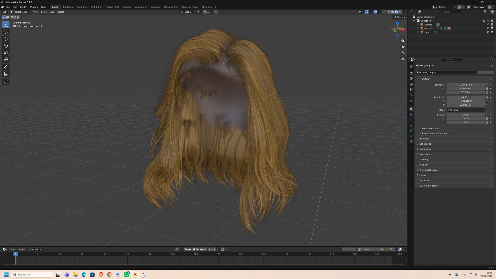
Task: Hide the Light object in viewport
Action: coord(488,32)
